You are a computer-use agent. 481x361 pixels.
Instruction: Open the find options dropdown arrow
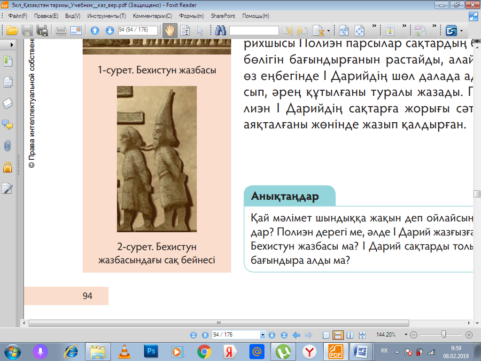(x=328, y=31)
